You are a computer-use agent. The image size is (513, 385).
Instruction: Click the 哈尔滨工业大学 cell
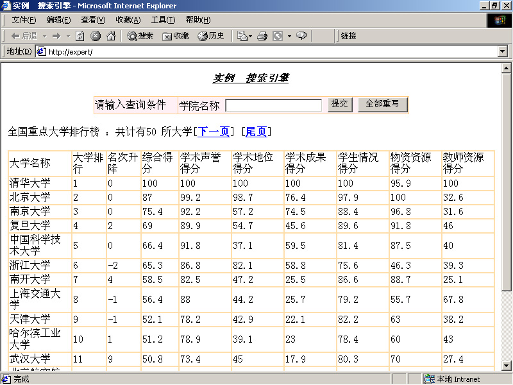pyautogui.click(x=40, y=339)
